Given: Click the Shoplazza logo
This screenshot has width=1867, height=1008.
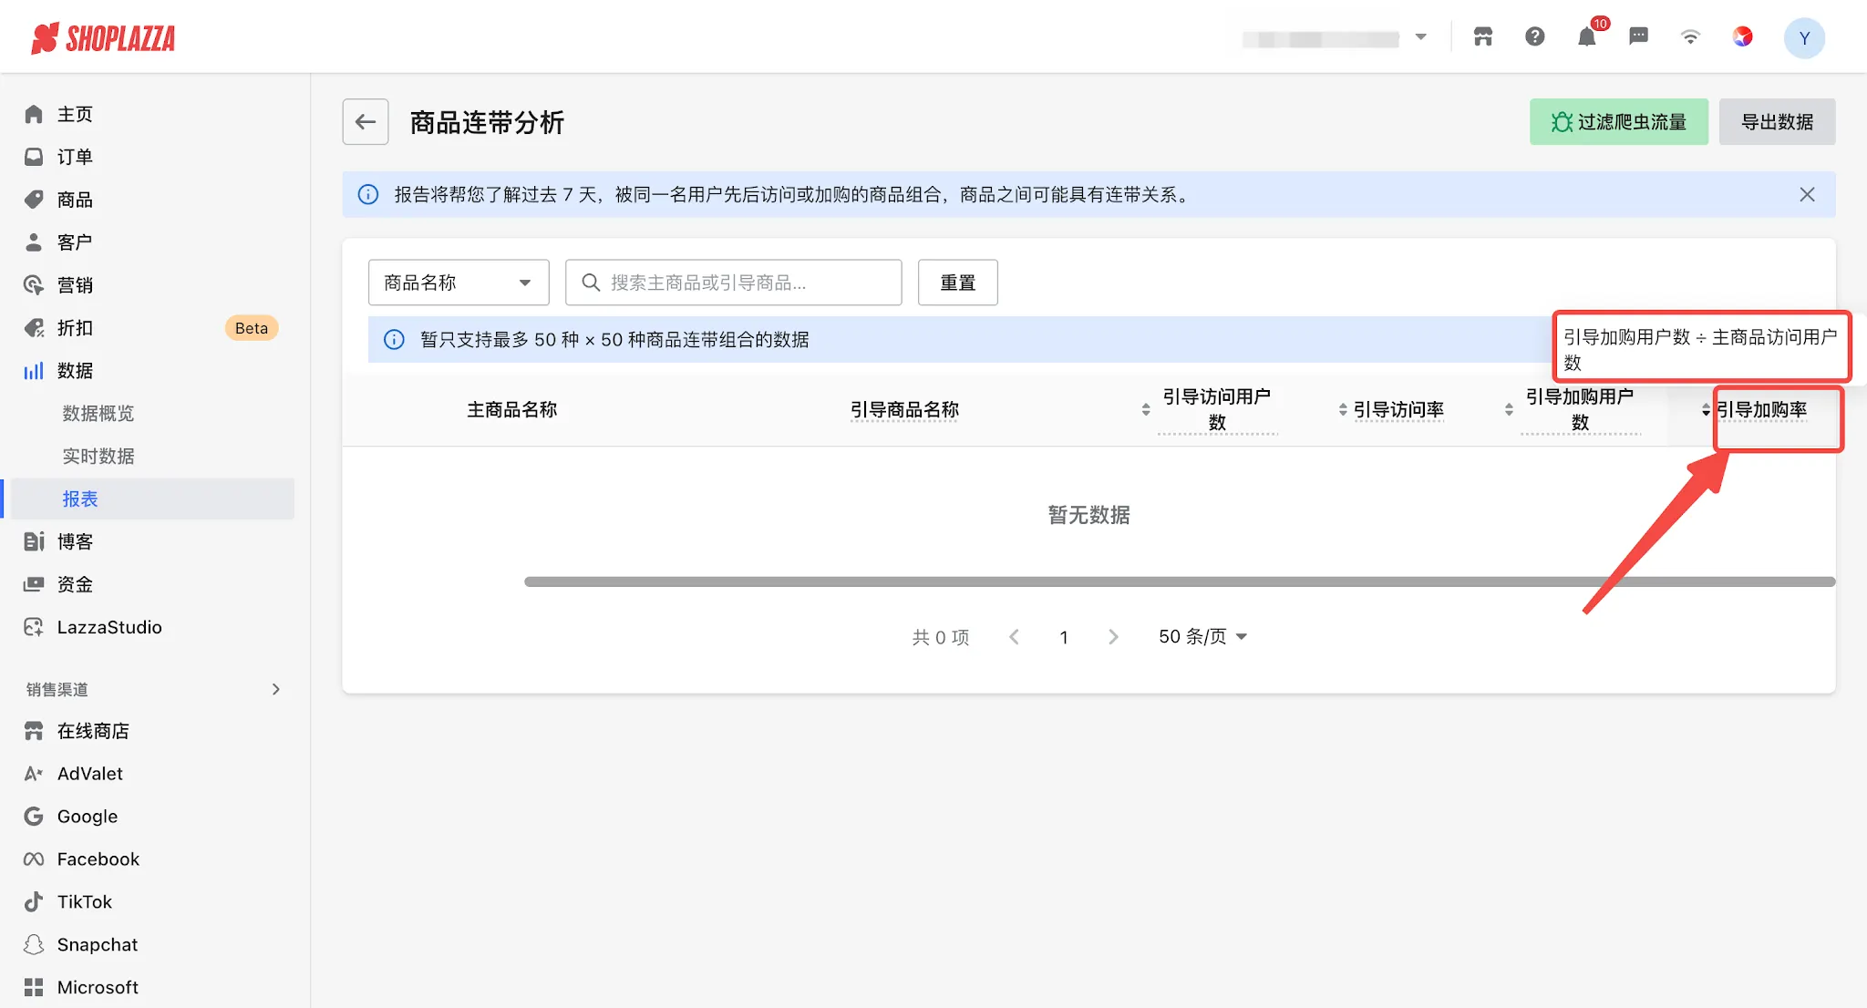Looking at the screenshot, I should click(x=103, y=37).
